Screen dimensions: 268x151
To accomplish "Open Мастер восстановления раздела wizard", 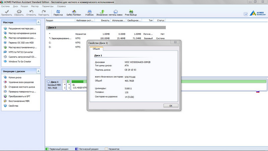I will [x=22, y=47].
